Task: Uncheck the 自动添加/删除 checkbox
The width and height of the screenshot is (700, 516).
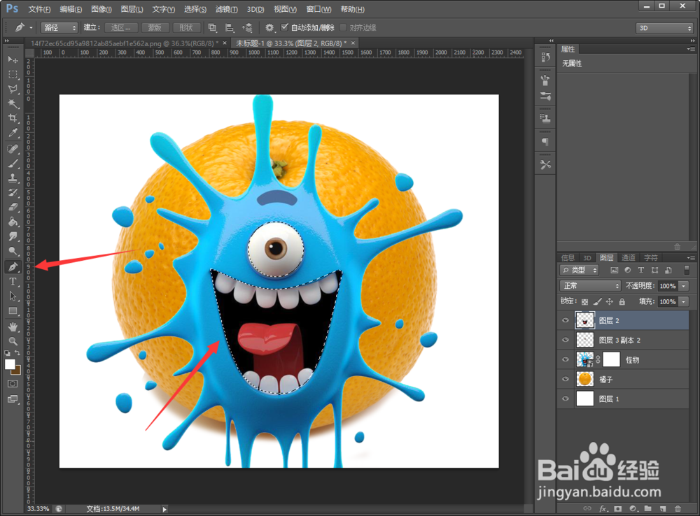Action: 284,27
